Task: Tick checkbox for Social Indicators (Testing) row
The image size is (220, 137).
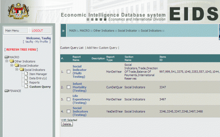Action: coord(68,111)
